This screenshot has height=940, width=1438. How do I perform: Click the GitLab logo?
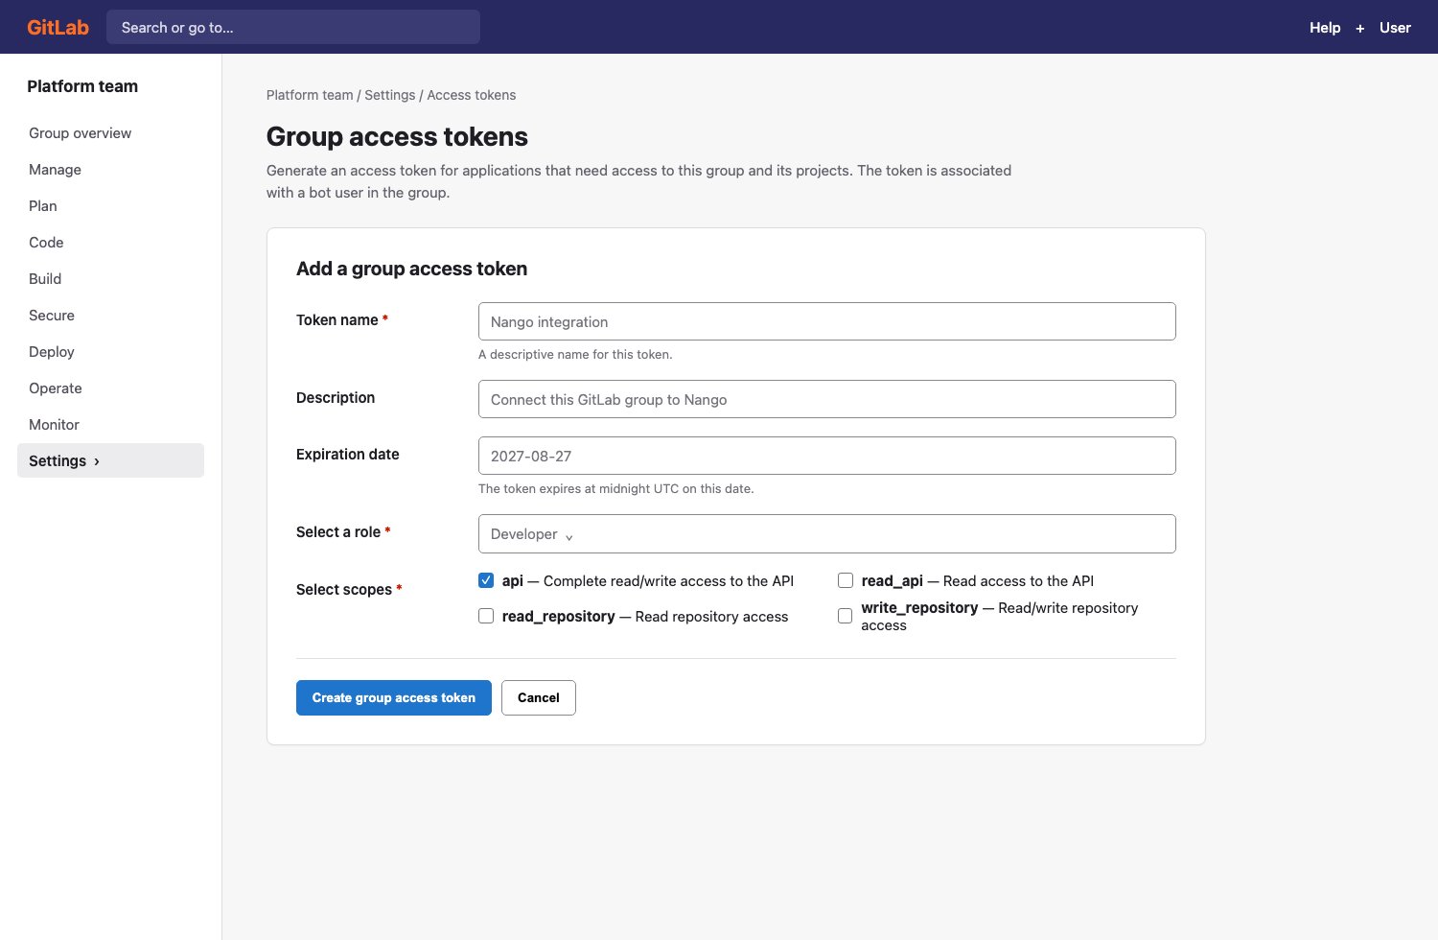coord(58,27)
